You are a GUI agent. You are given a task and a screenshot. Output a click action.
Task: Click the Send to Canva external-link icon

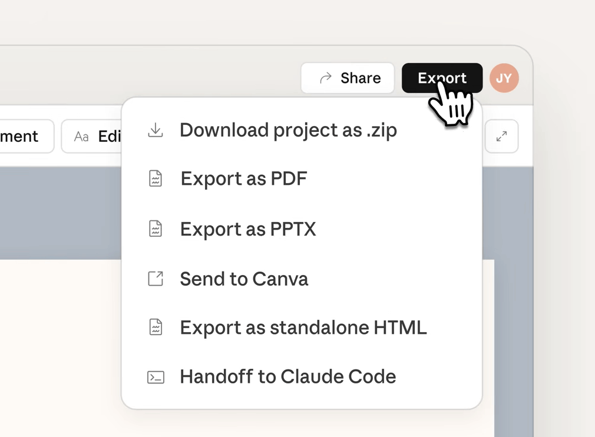pos(156,278)
